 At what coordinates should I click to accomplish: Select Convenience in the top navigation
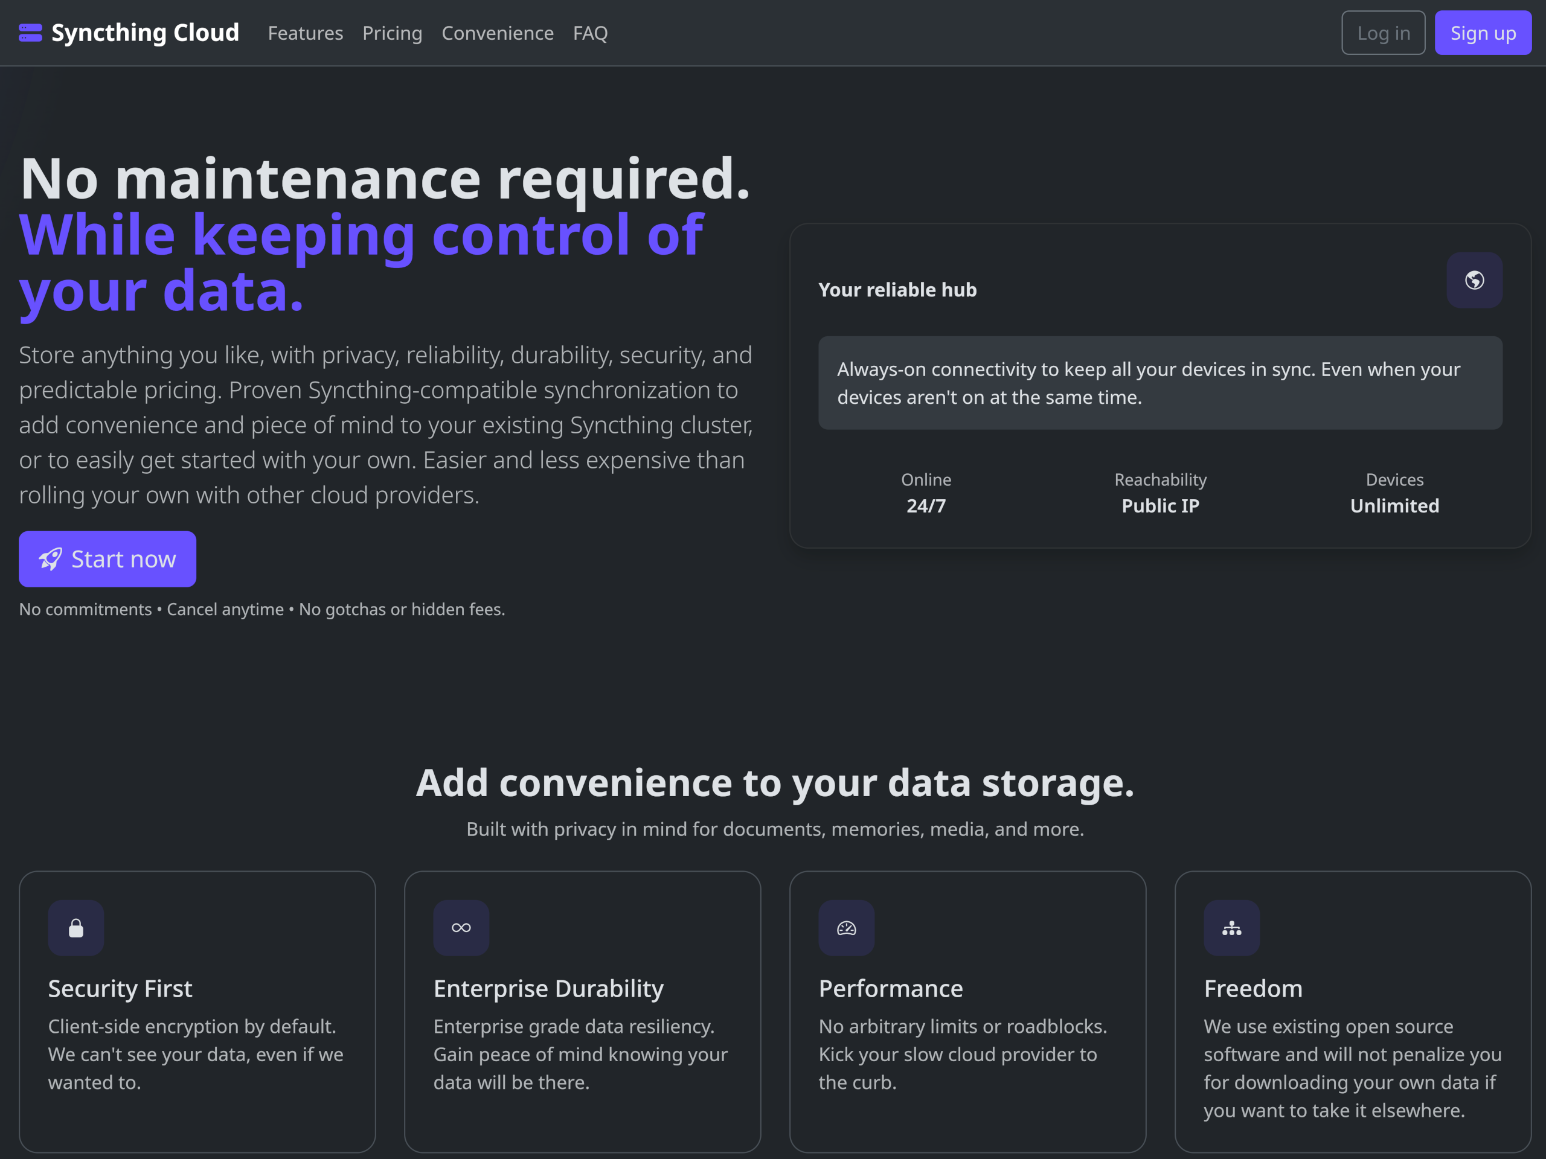coord(498,33)
